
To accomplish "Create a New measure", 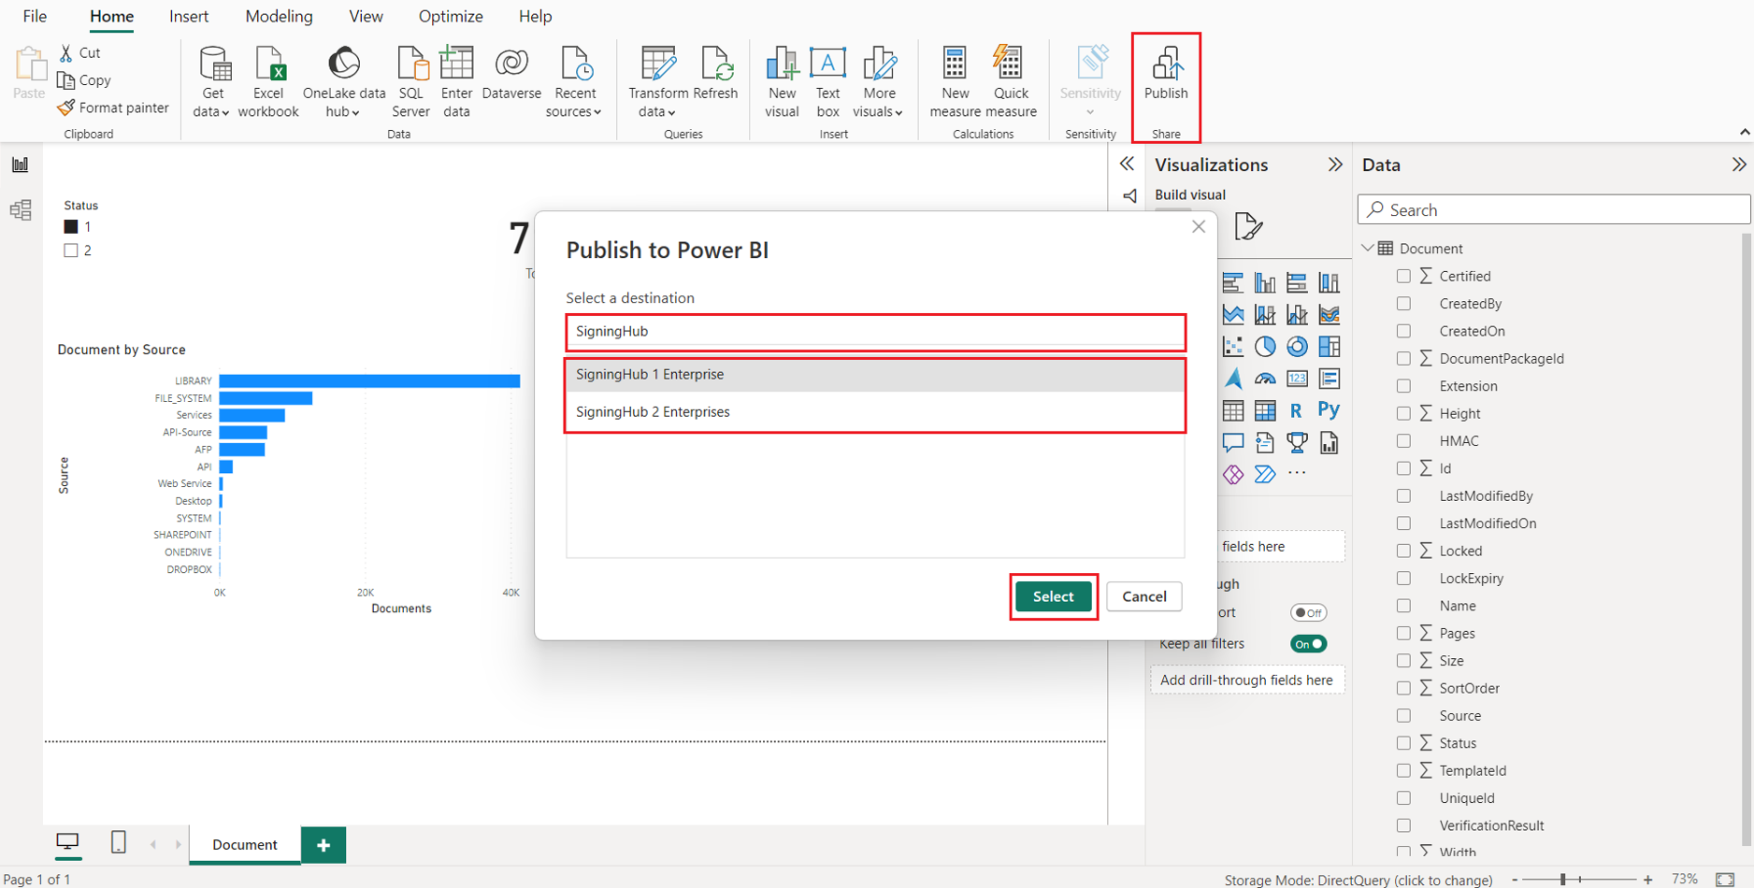I will pyautogui.click(x=955, y=82).
